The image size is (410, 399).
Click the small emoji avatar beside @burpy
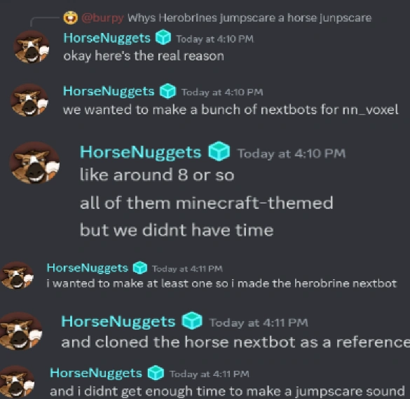click(x=70, y=18)
